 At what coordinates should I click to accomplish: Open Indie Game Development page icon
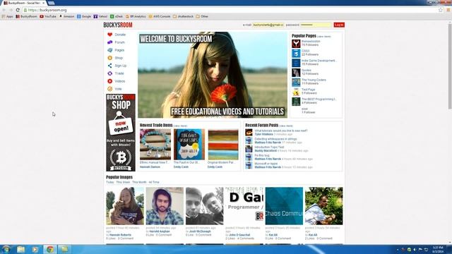point(296,63)
